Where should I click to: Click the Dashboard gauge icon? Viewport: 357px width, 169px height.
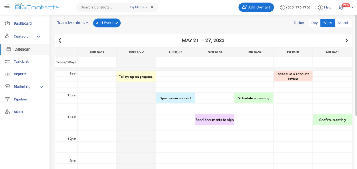pos(7,23)
